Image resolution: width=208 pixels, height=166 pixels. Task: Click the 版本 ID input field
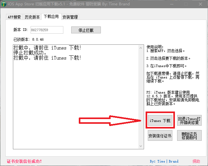pyautogui.click(x=47, y=30)
